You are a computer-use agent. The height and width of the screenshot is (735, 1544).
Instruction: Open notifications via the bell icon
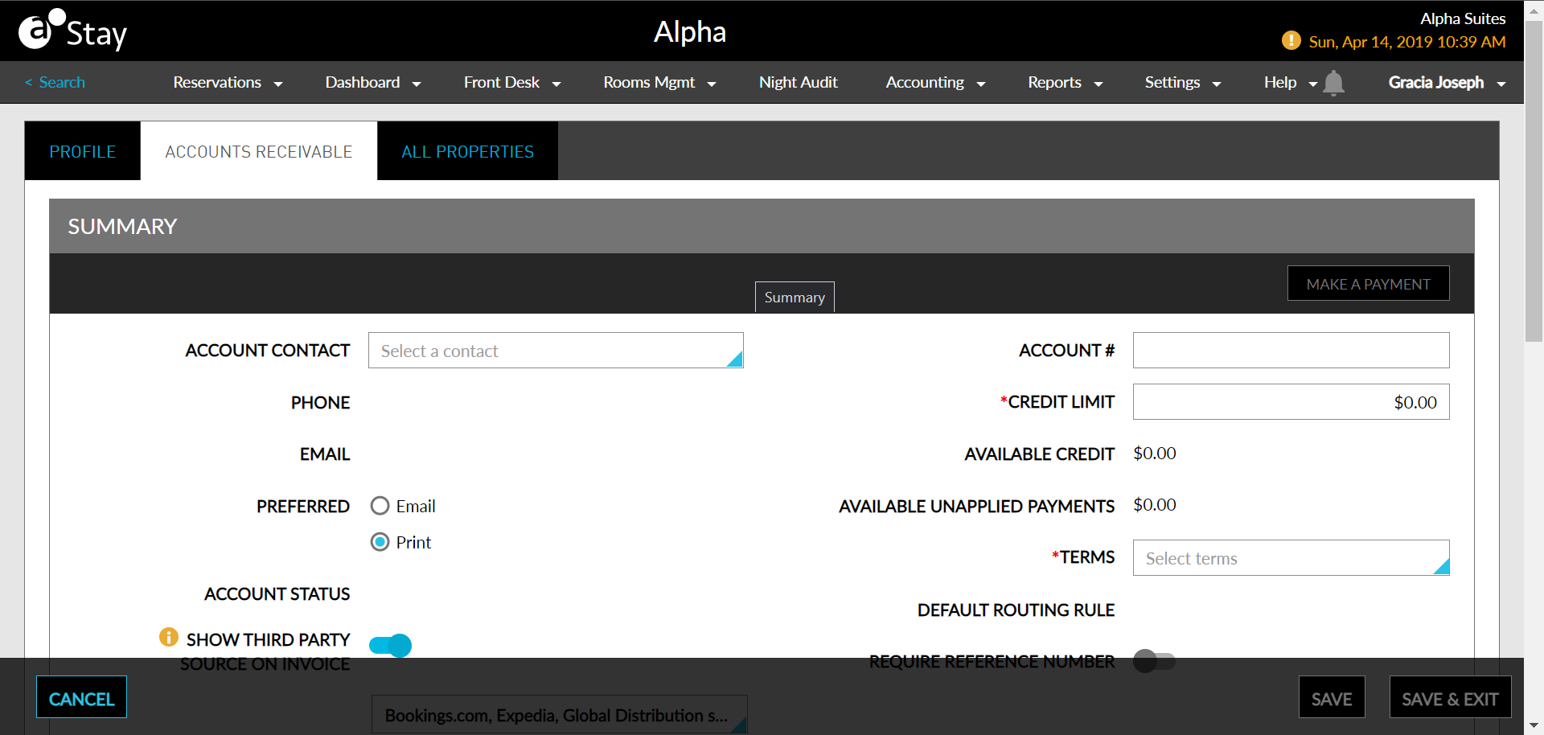pos(1334,83)
